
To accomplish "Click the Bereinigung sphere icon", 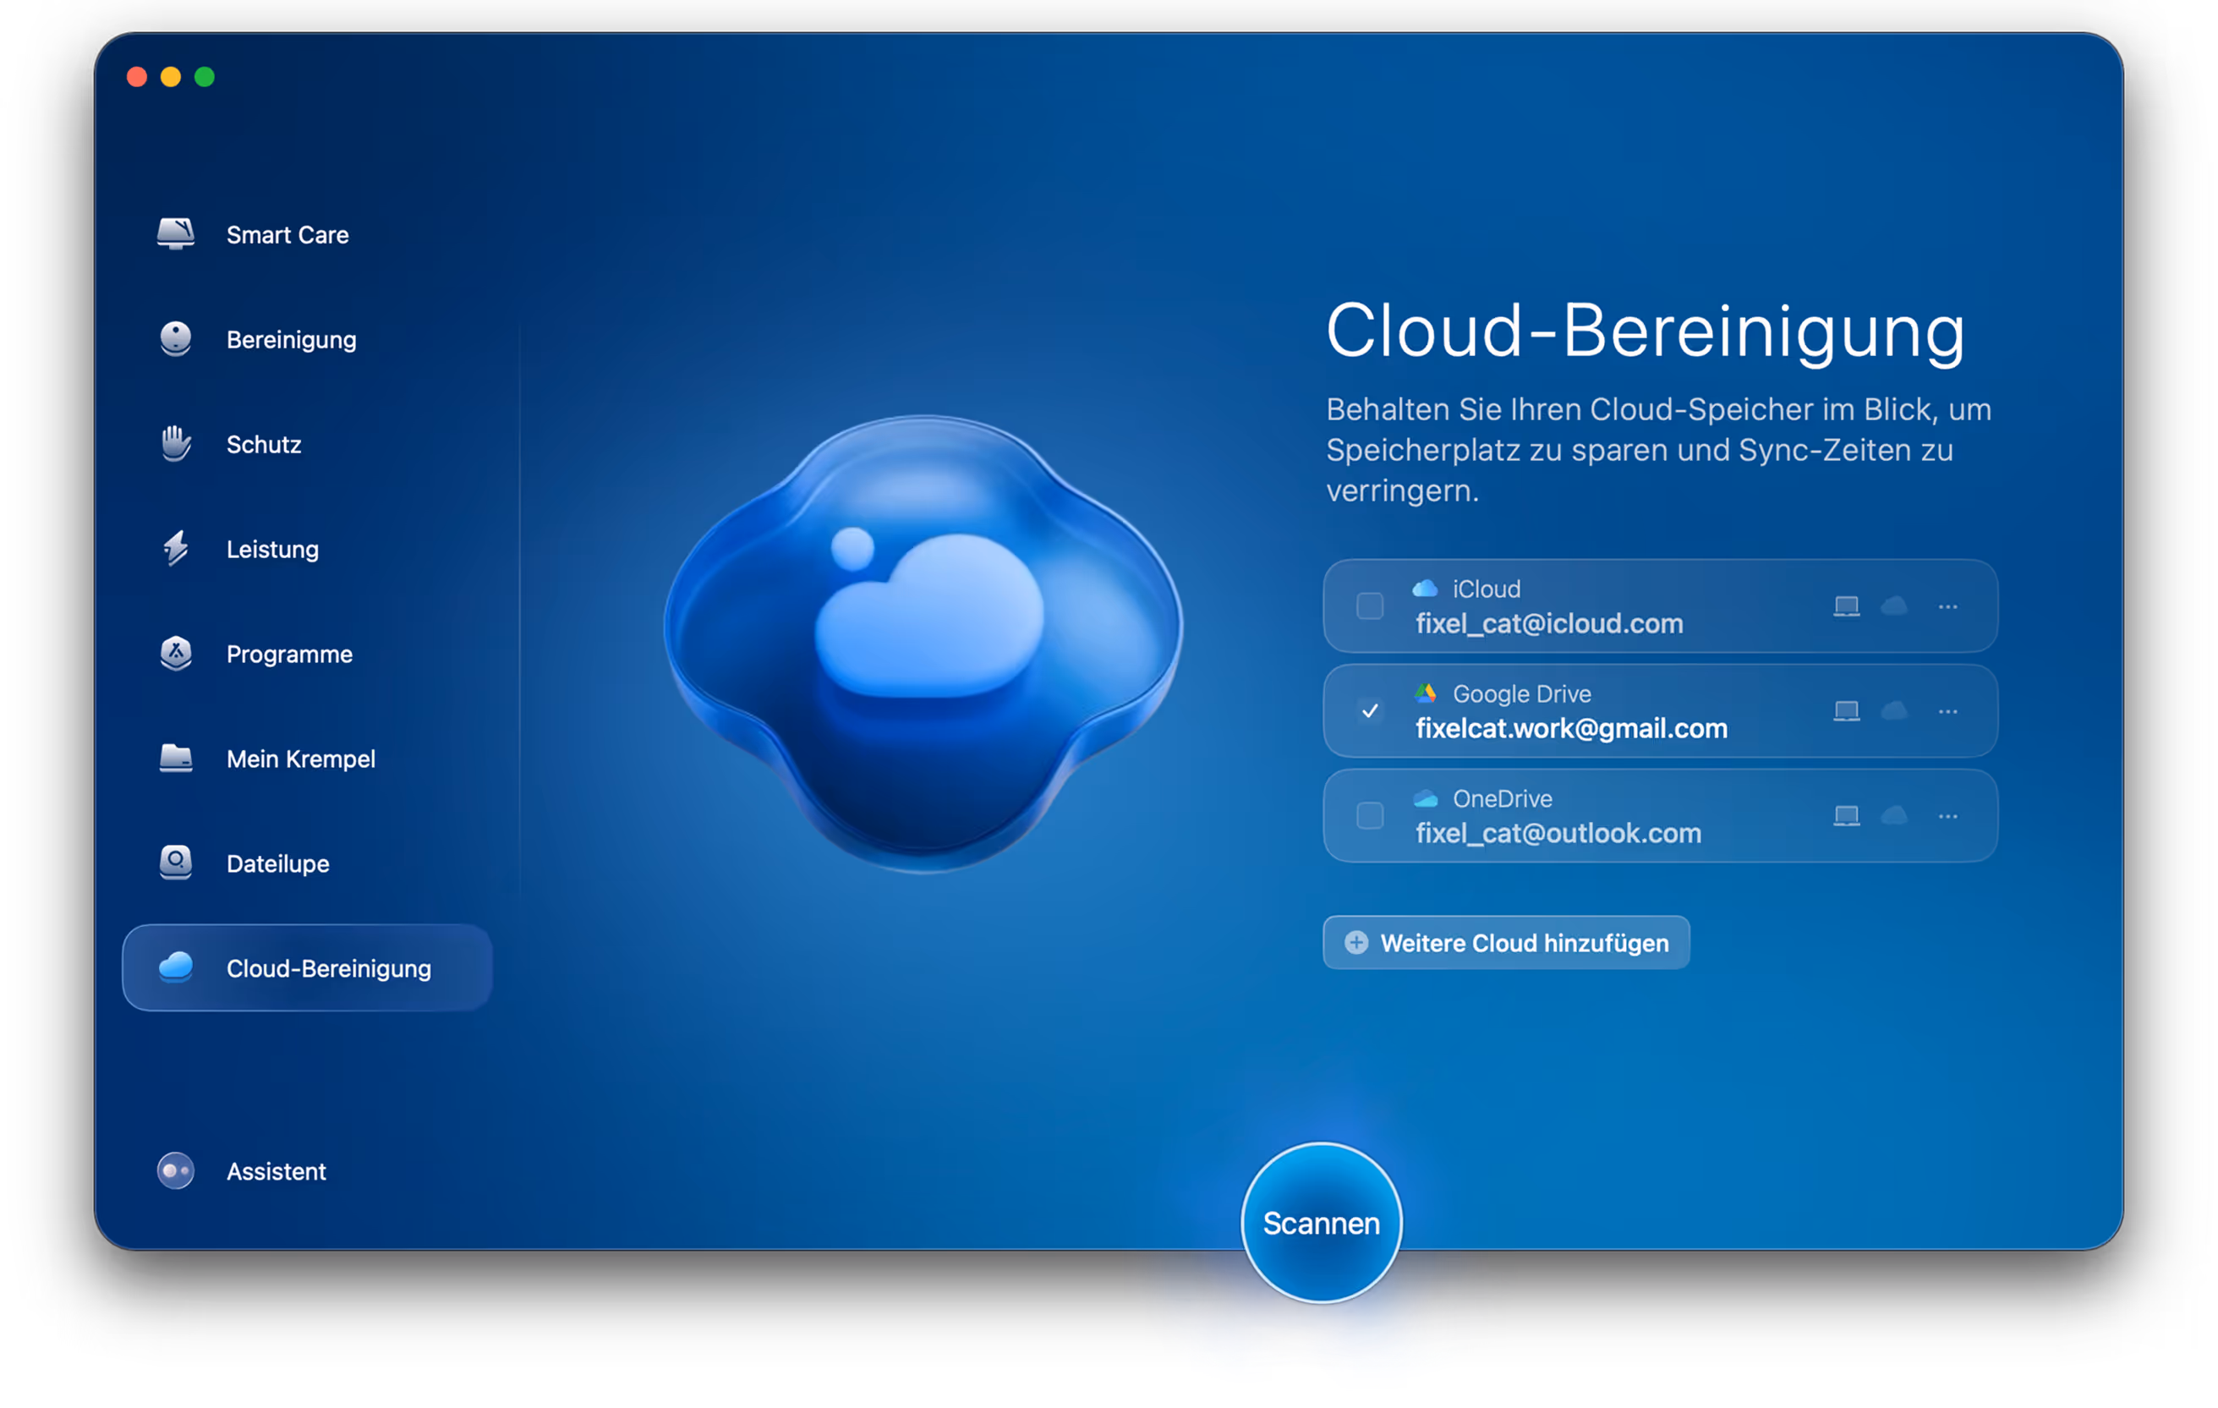I will click(x=175, y=339).
